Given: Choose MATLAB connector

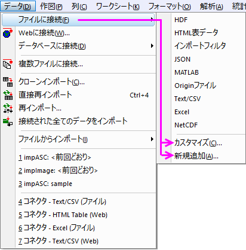Looking at the screenshot, I should click(x=201, y=72).
